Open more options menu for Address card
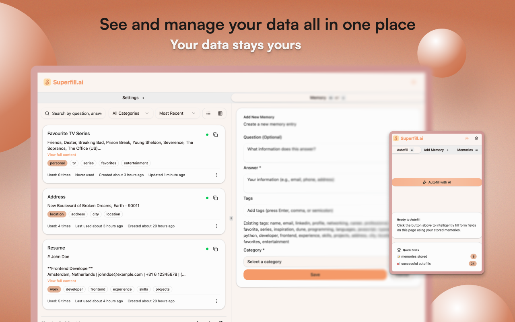The height and width of the screenshot is (322, 515). (x=216, y=226)
